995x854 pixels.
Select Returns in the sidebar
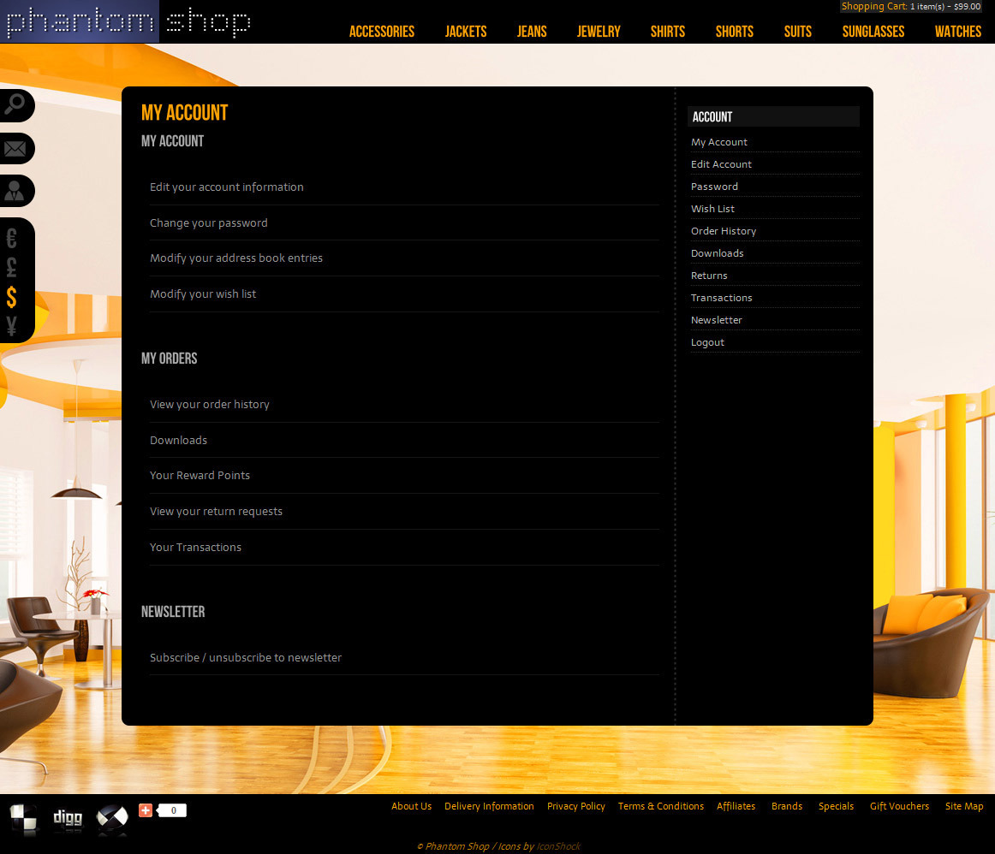click(x=709, y=276)
